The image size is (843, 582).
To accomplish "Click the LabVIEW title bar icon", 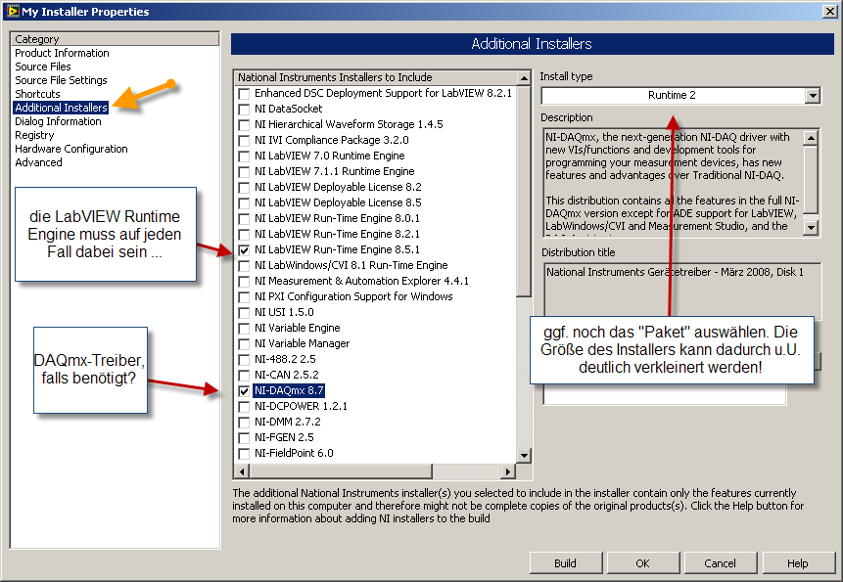I will coord(12,11).
